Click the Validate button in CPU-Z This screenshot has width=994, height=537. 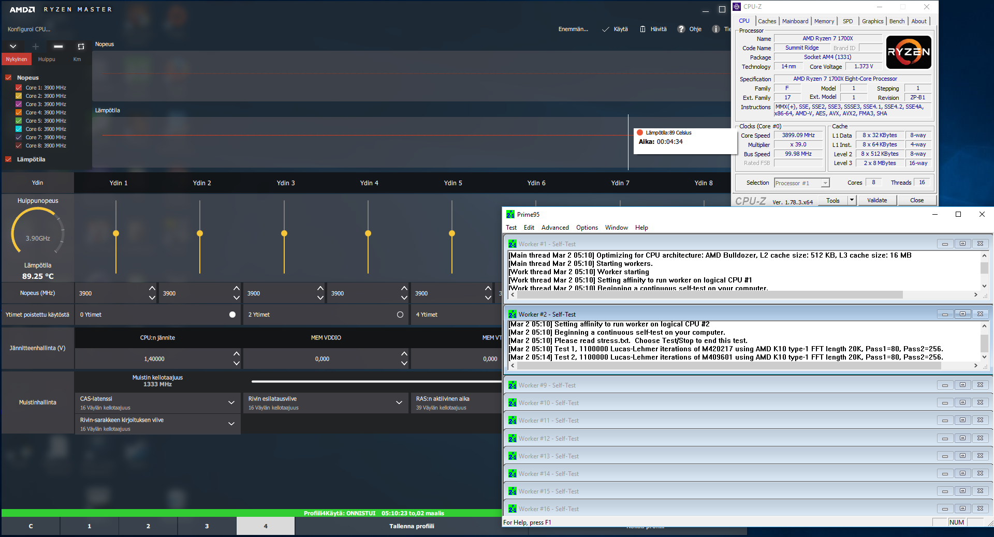pyautogui.click(x=876, y=200)
